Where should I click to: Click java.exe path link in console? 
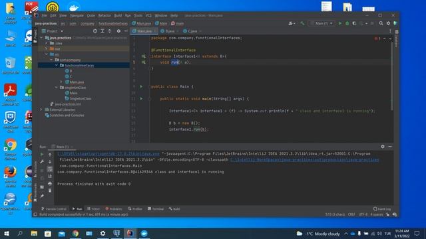pyautogui.click(x=108, y=153)
